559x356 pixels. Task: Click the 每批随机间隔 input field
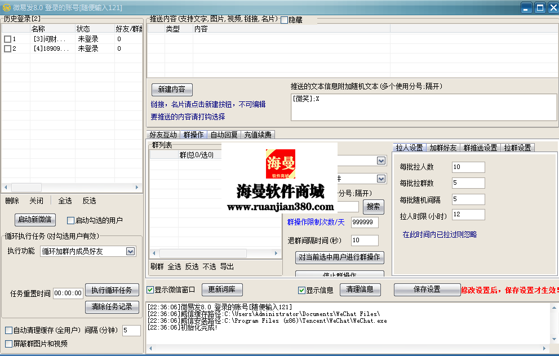pyautogui.click(x=468, y=199)
